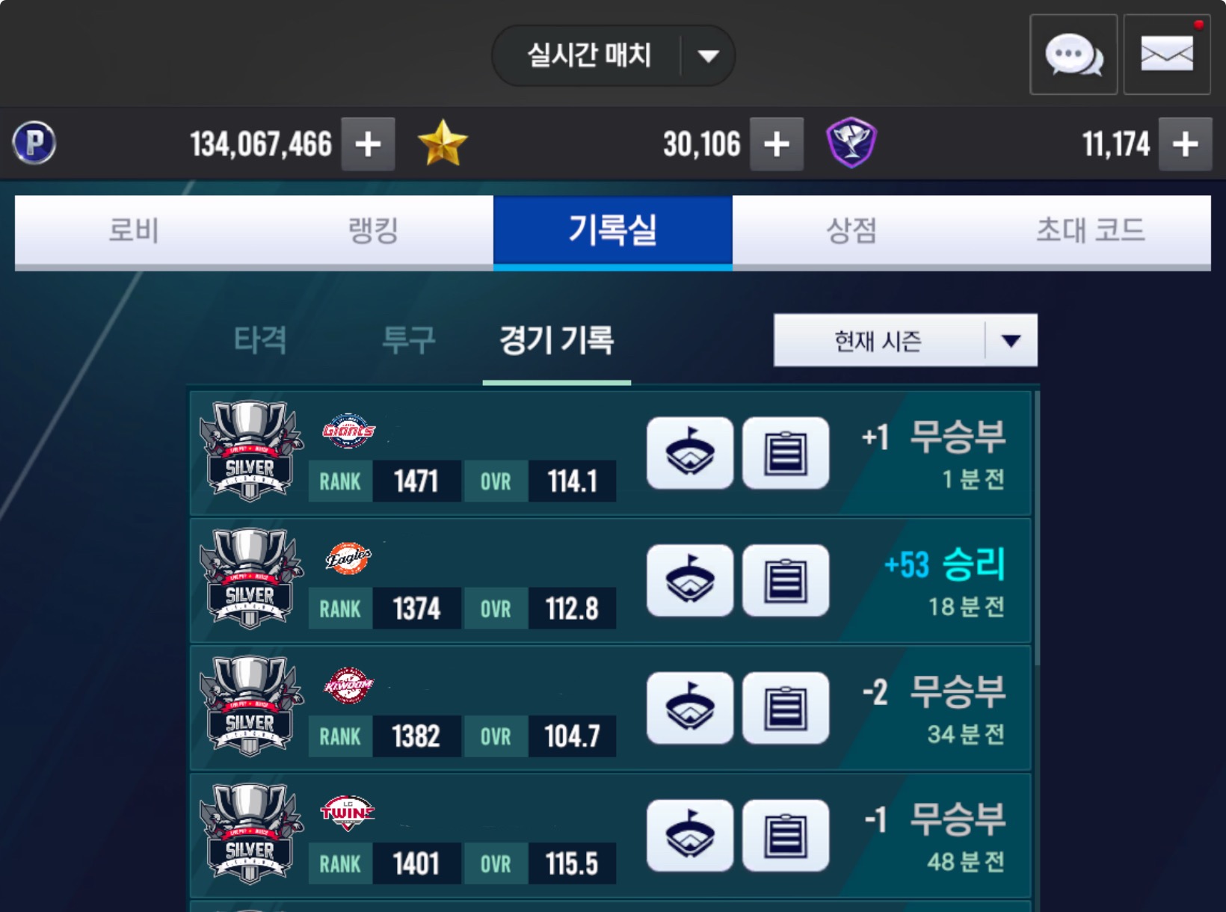This screenshot has height=912, width=1226.
Task: Open the box score clipboard for the Twins match
Action: [x=786, y=836]
